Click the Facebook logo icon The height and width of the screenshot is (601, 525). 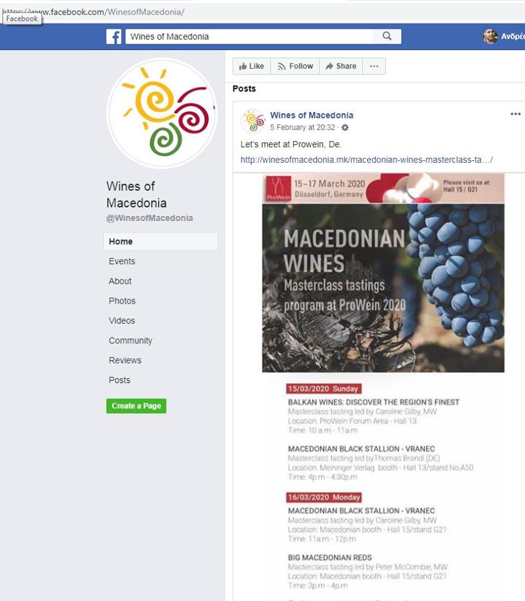(114, 36)
